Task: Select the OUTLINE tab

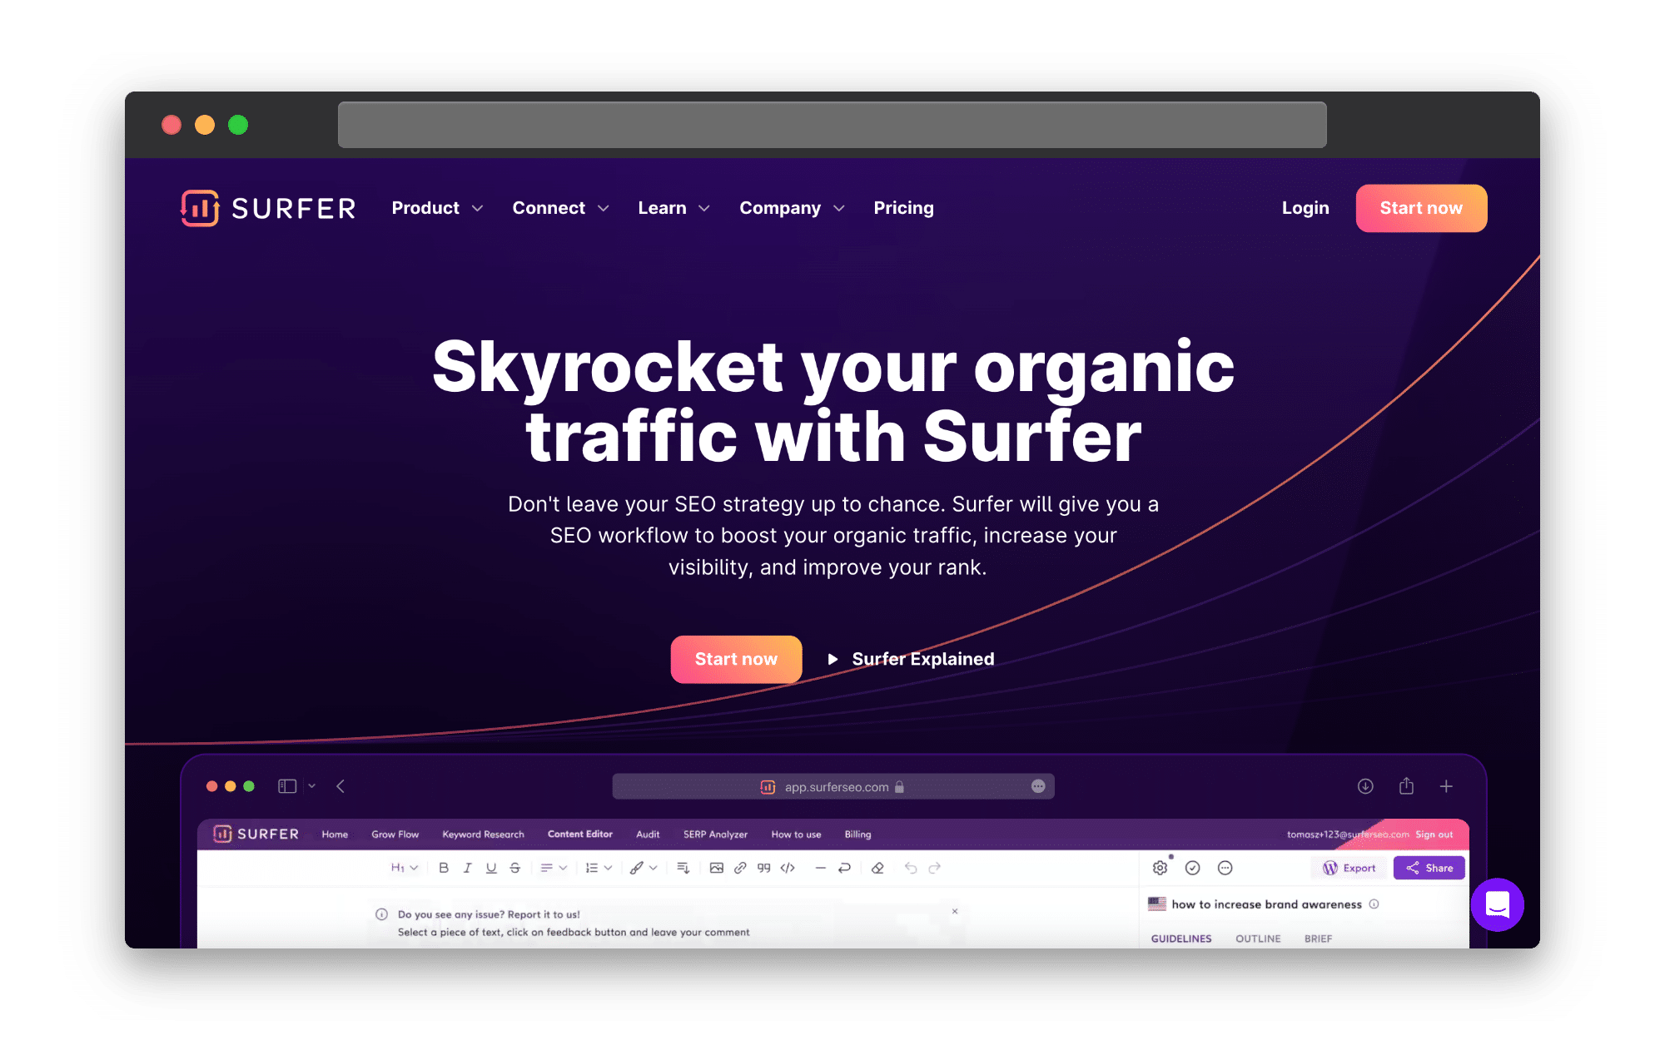Action: [x=1260, y=939]
